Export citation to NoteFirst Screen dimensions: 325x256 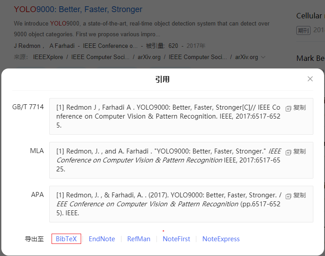point(176,239)
